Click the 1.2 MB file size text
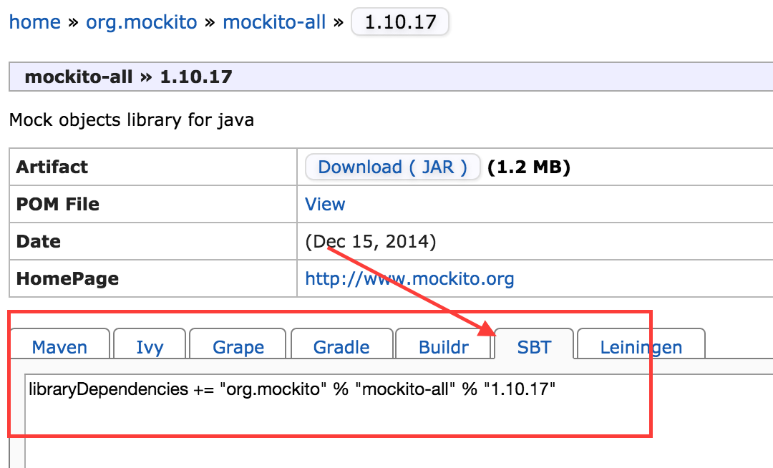The image size is (773, 468). (x=528, y=167)
